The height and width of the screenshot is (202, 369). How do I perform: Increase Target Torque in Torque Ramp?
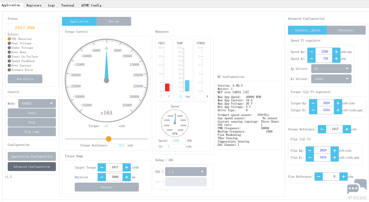click(126, 167)
